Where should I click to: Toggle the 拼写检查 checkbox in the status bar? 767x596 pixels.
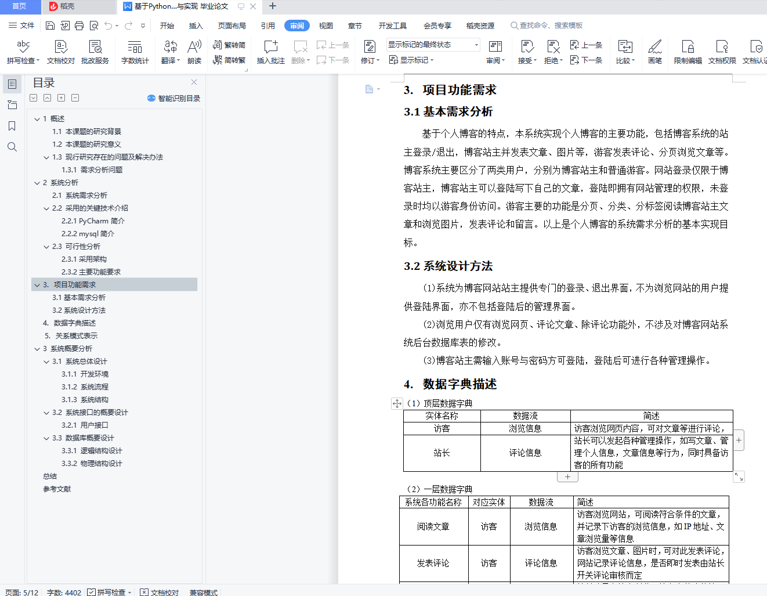(92, 592)
